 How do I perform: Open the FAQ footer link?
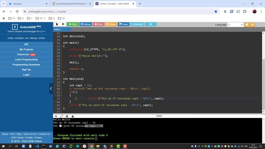pyautogui.click(x=12, y=134)
